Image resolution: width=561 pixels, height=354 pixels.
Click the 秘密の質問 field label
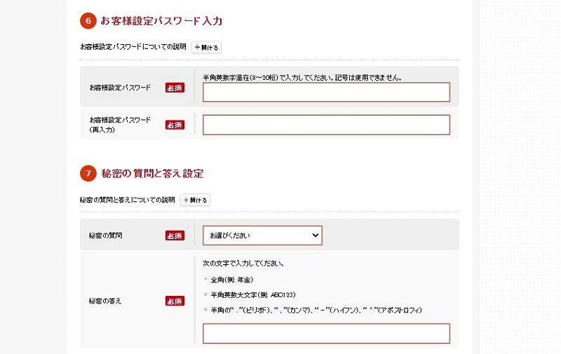pyautogui.click(x=106, y=236)
